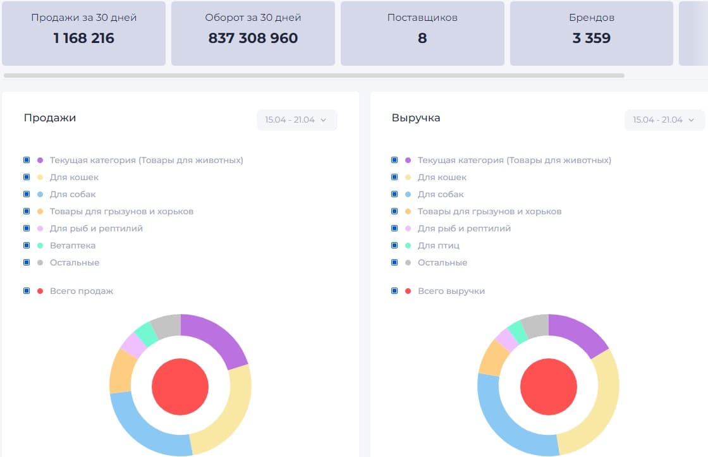The width and height of the screenshot is (708, 457).
Task: Toggle Всего продаж checkbox
Action: tap(27, 291)
